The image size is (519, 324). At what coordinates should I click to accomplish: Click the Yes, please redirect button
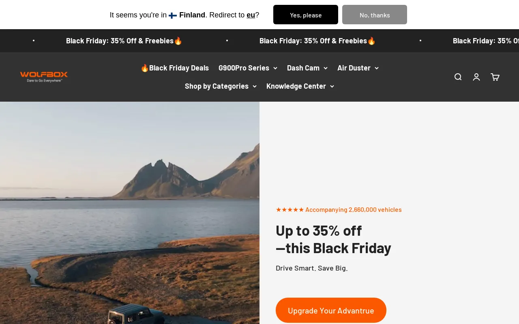306,15
